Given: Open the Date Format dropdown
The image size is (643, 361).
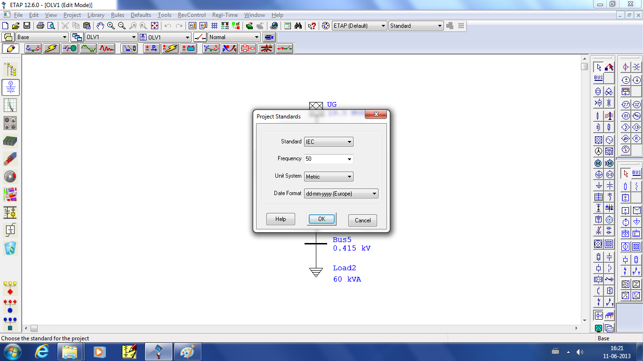Looking at the screenshot, I should coord(374,193).
